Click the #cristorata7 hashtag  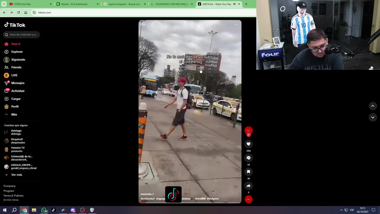(x=148, y=199)
